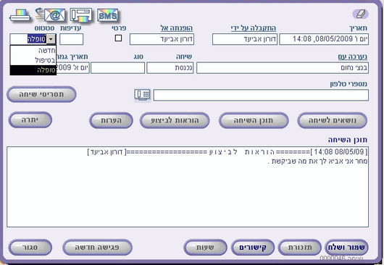Screen dimensions: 384x265
Task: Focus the מספרי טלפון input field
Action: coord(261,95)
